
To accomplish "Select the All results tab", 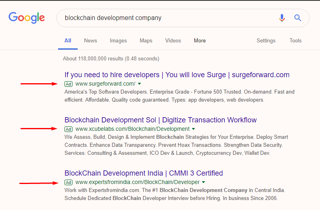I will tap(68, 40).
